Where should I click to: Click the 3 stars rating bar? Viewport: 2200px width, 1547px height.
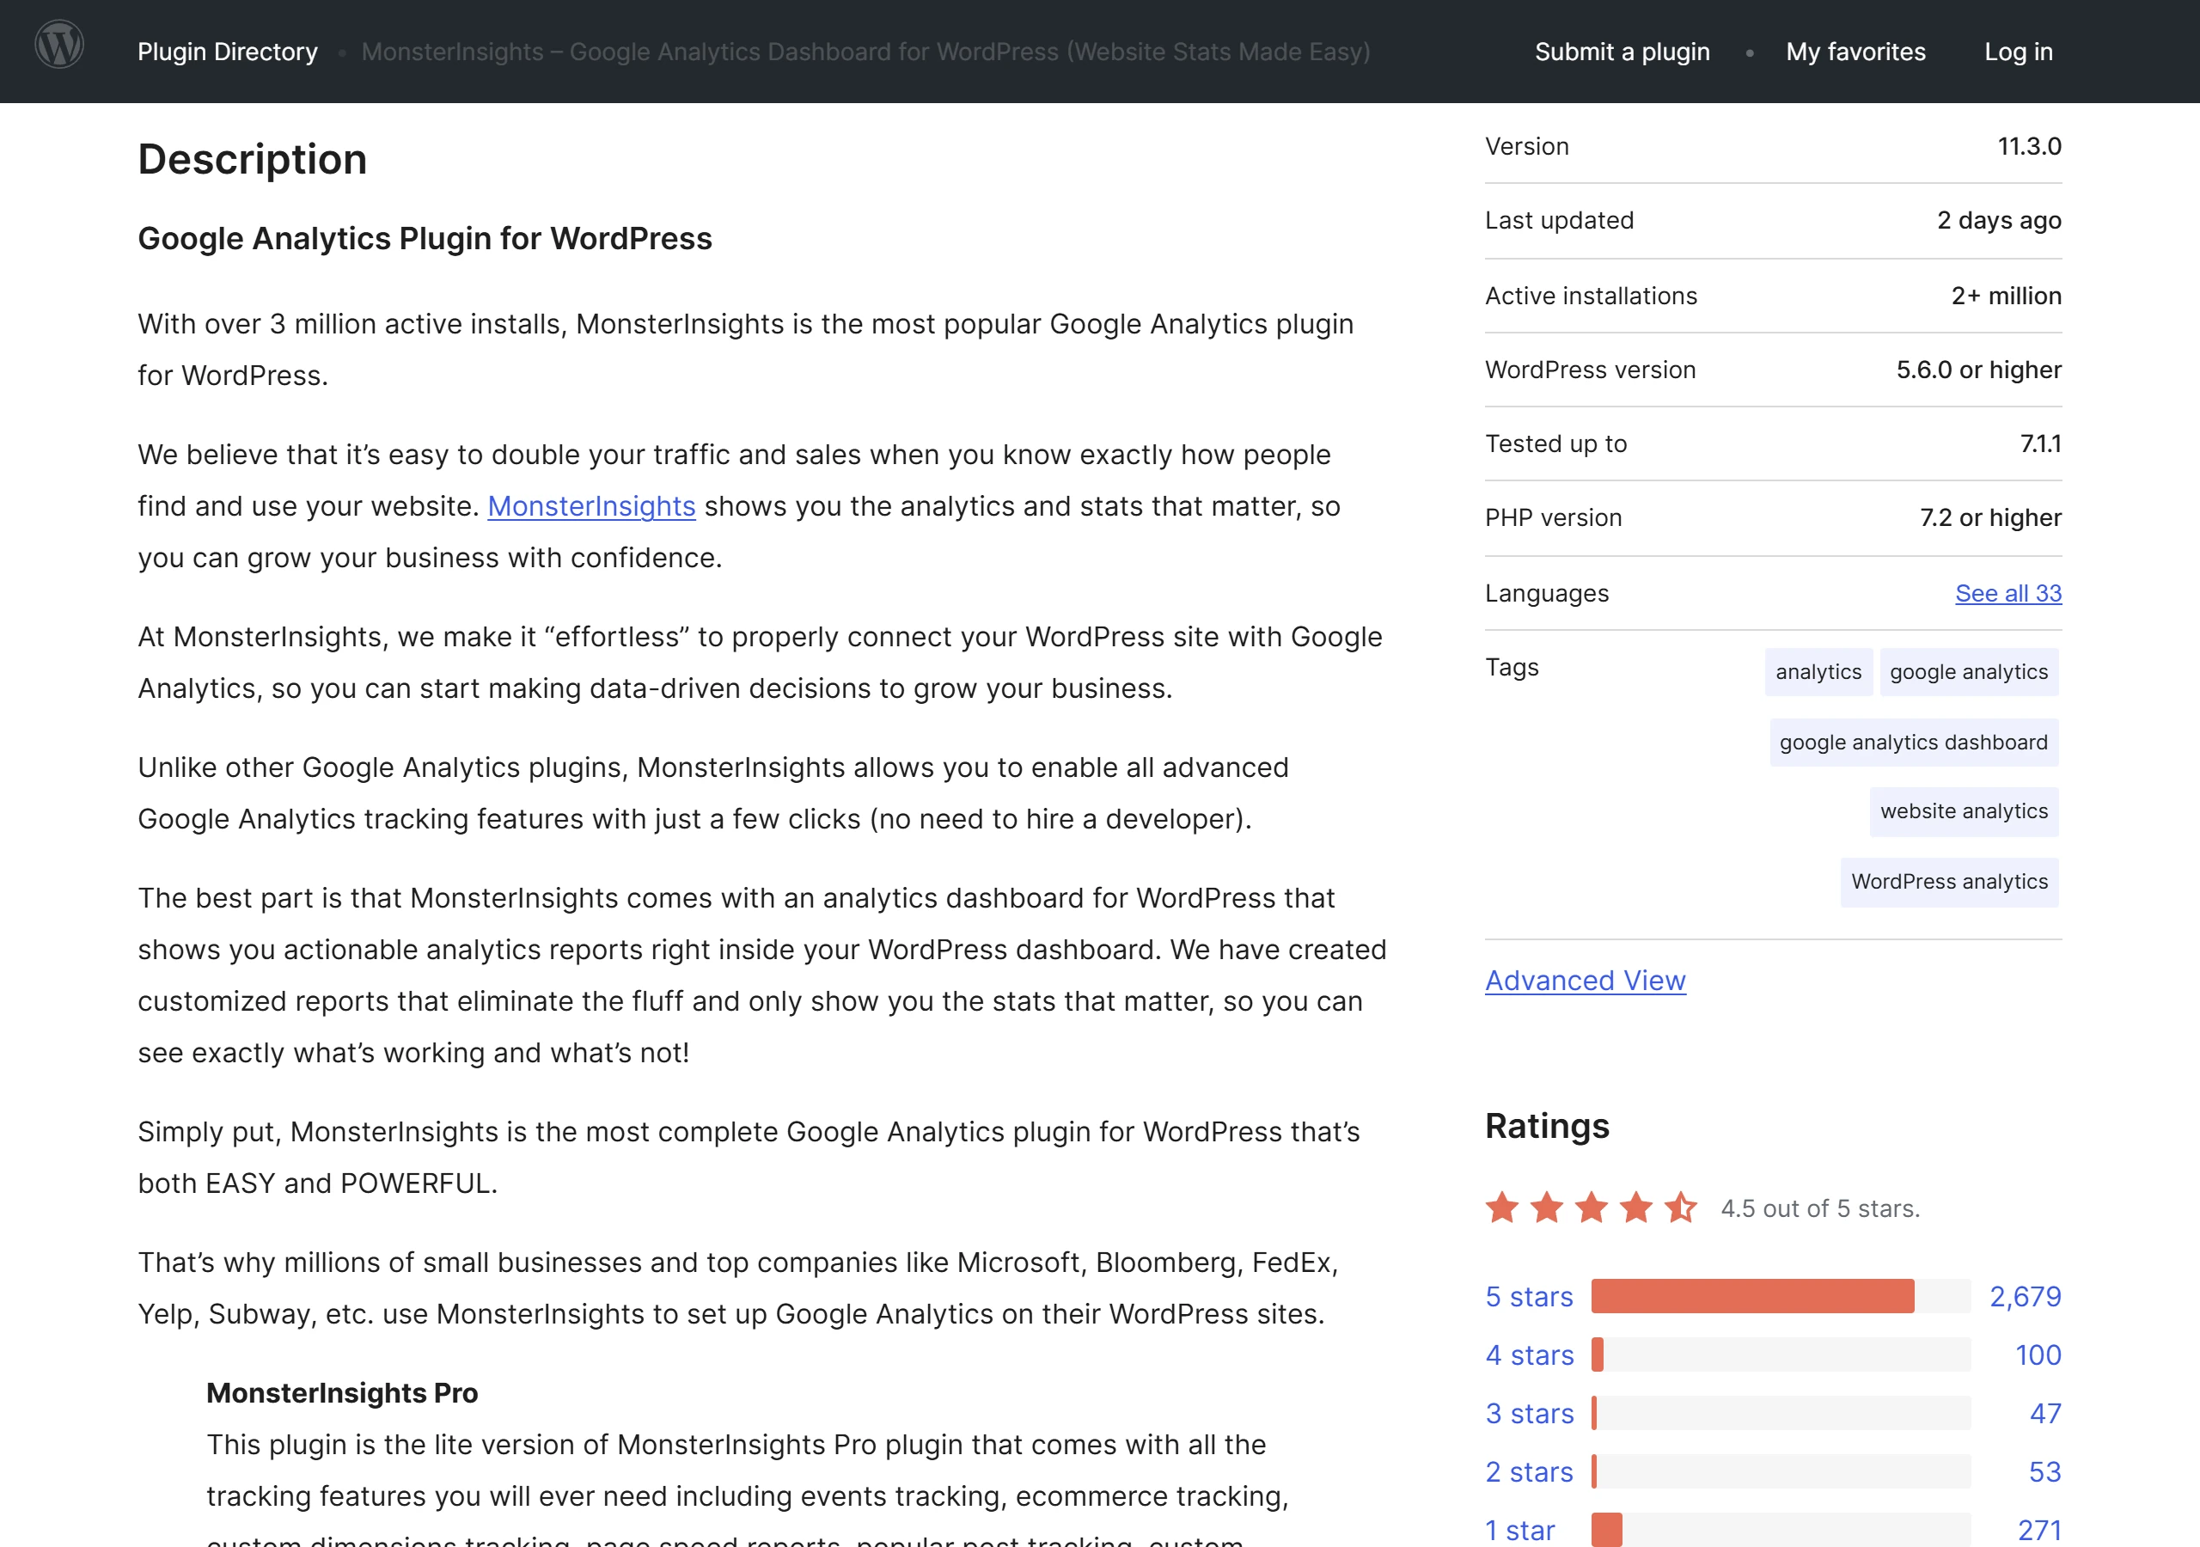click(x=1781, y=1413)
